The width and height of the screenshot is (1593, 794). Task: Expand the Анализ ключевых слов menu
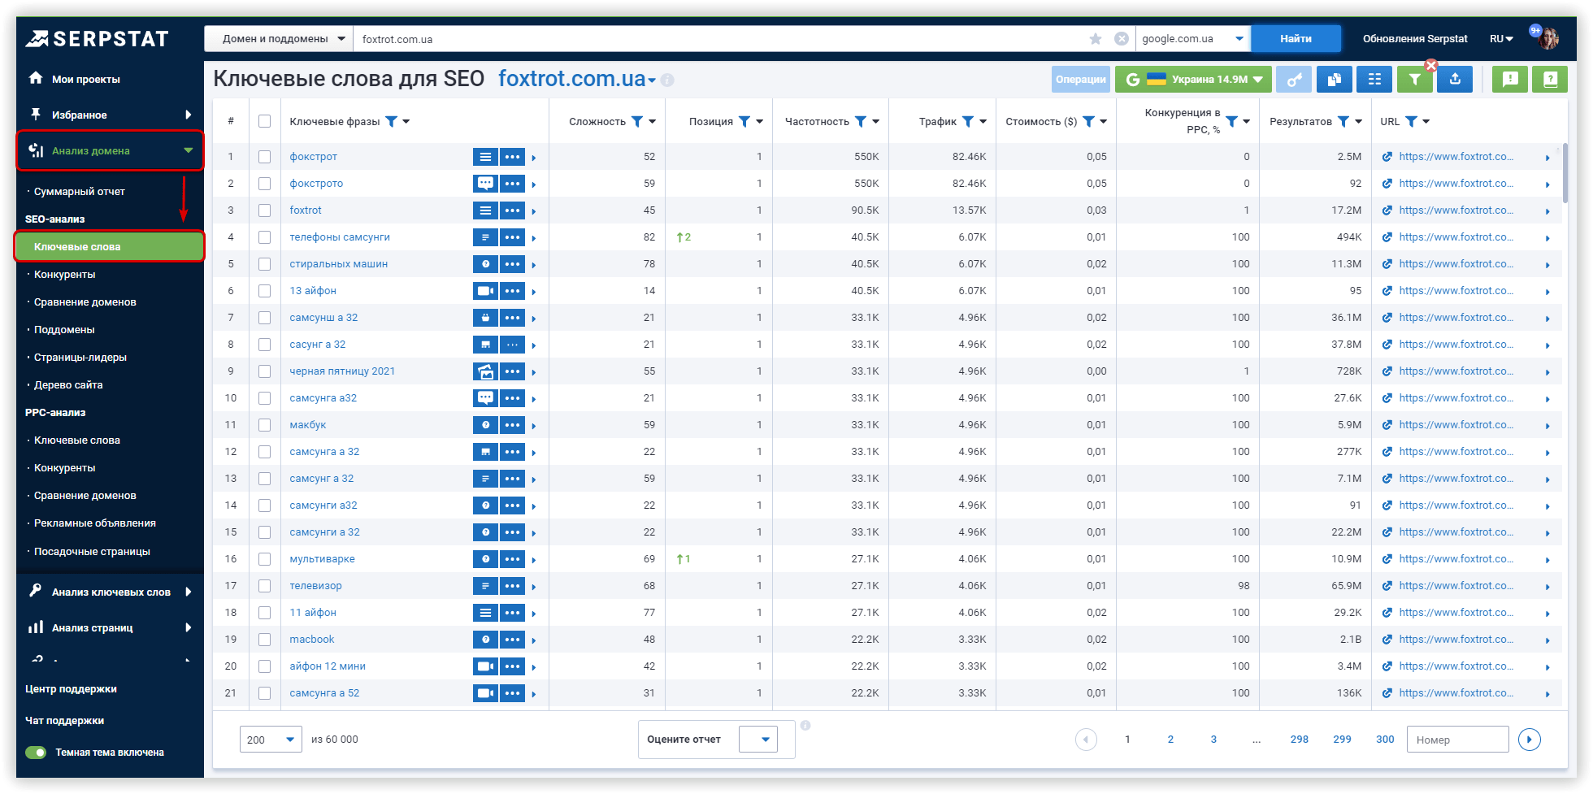click(110, 592)
